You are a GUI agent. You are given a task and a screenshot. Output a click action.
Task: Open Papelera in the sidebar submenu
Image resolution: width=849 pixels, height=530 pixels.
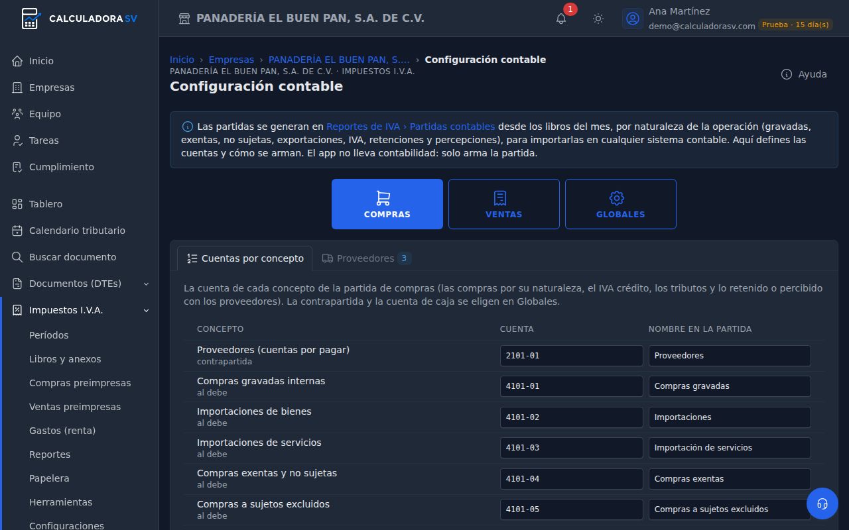[x=49, y=478]
